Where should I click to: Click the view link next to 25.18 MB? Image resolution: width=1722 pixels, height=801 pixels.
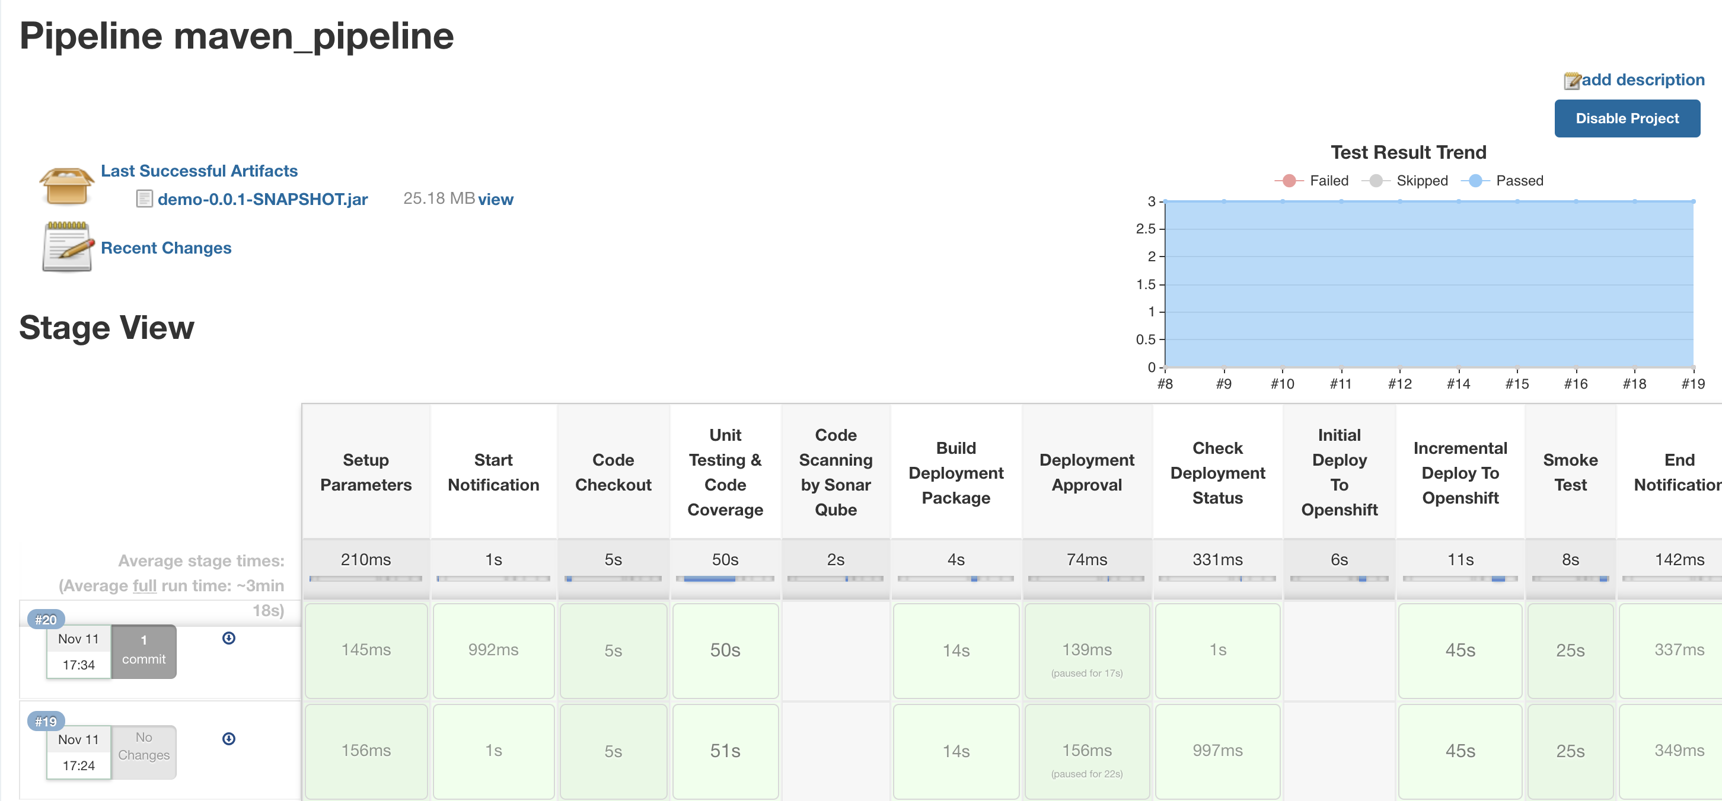point(496,199)
